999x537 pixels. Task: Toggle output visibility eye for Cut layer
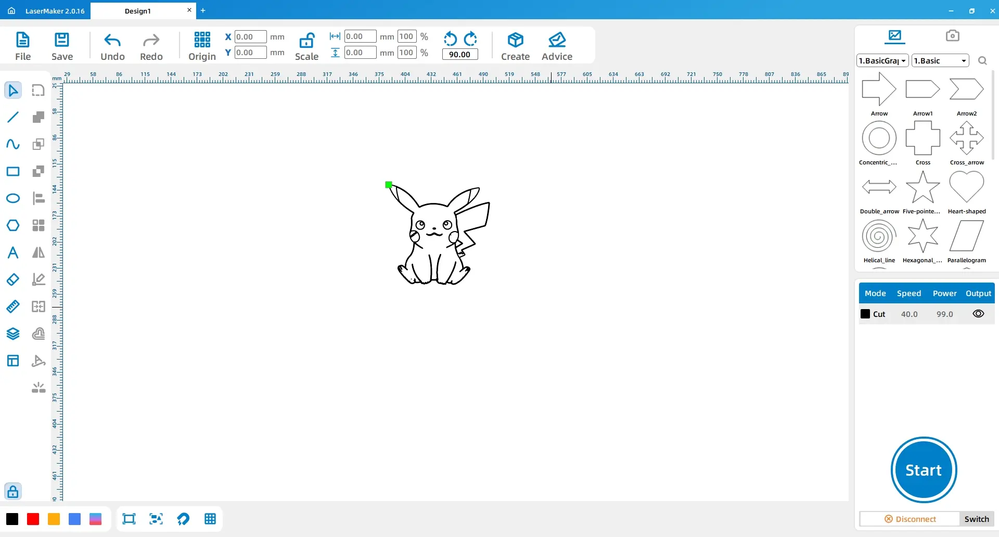[978, 314]
